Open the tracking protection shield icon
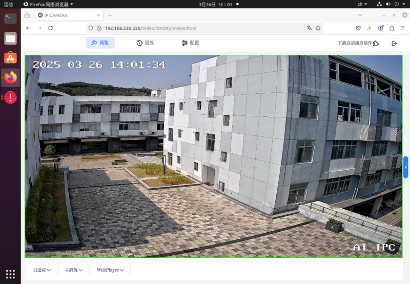 tap(91, 28)
